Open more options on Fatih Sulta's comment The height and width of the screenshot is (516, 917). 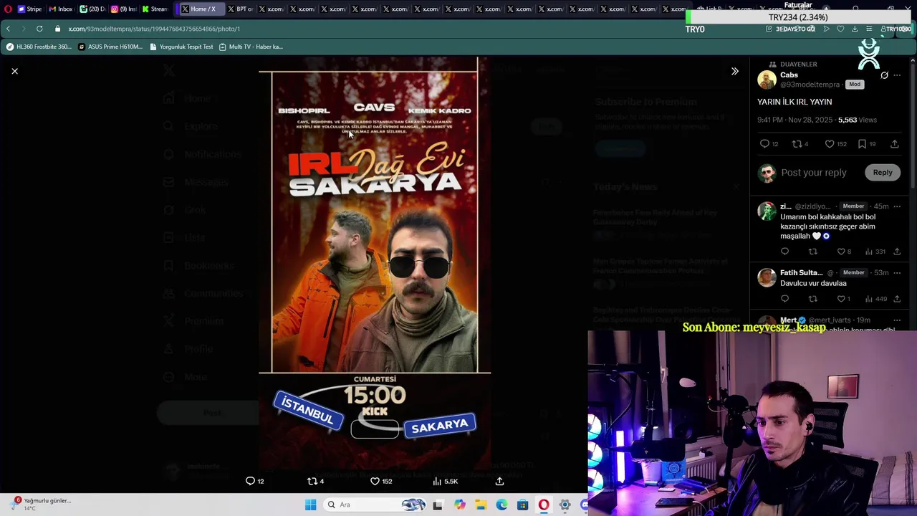(897, 273)
